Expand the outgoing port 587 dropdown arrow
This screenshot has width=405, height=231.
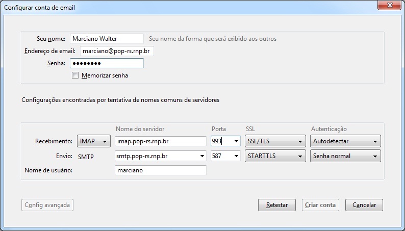236,156
